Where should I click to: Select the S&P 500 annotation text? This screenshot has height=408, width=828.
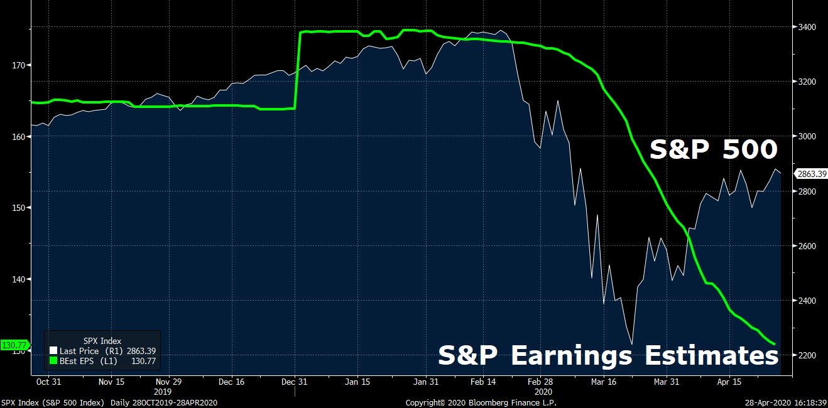[714, 150]
